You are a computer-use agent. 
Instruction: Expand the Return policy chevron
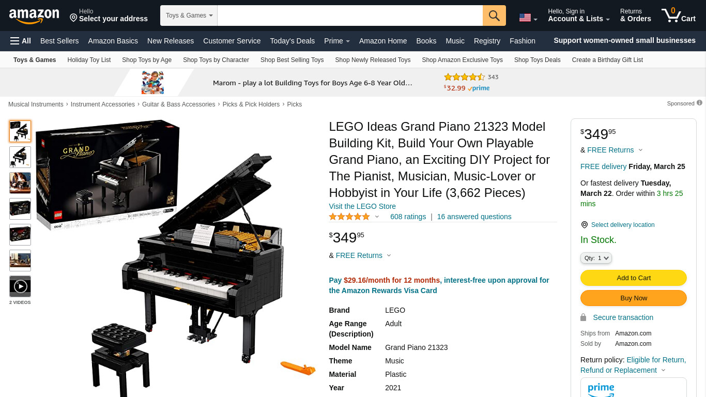(664, 370)
